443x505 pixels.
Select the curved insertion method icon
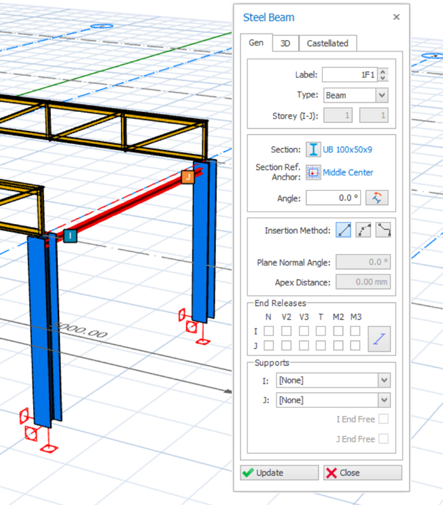coord(383,230)
